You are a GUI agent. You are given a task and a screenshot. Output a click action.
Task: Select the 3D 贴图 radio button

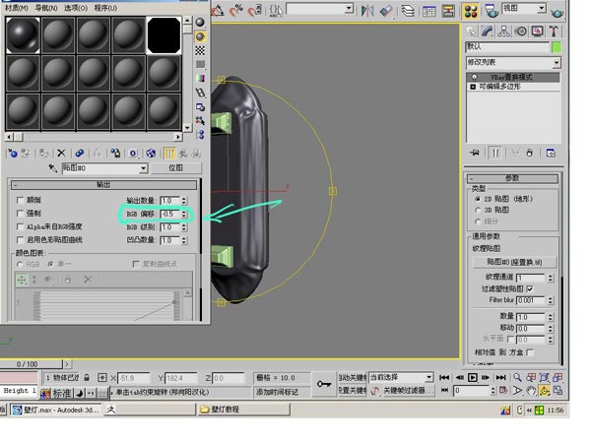pyautogui.click(x=478, y=210)
